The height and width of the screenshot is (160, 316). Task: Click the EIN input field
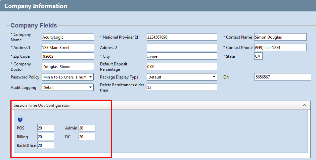pos(282,77)
